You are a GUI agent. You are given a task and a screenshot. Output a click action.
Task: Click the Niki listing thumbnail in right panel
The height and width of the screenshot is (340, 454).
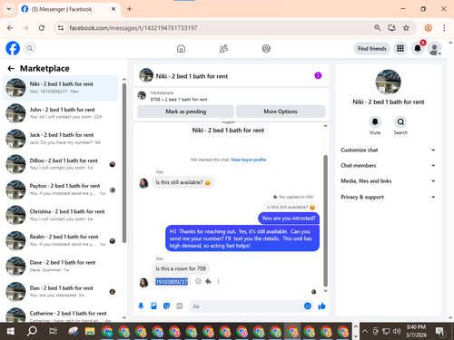coord(389,82)
